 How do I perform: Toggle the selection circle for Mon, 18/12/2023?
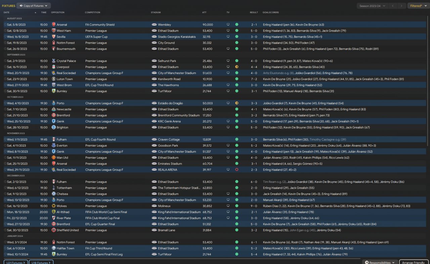5,212
